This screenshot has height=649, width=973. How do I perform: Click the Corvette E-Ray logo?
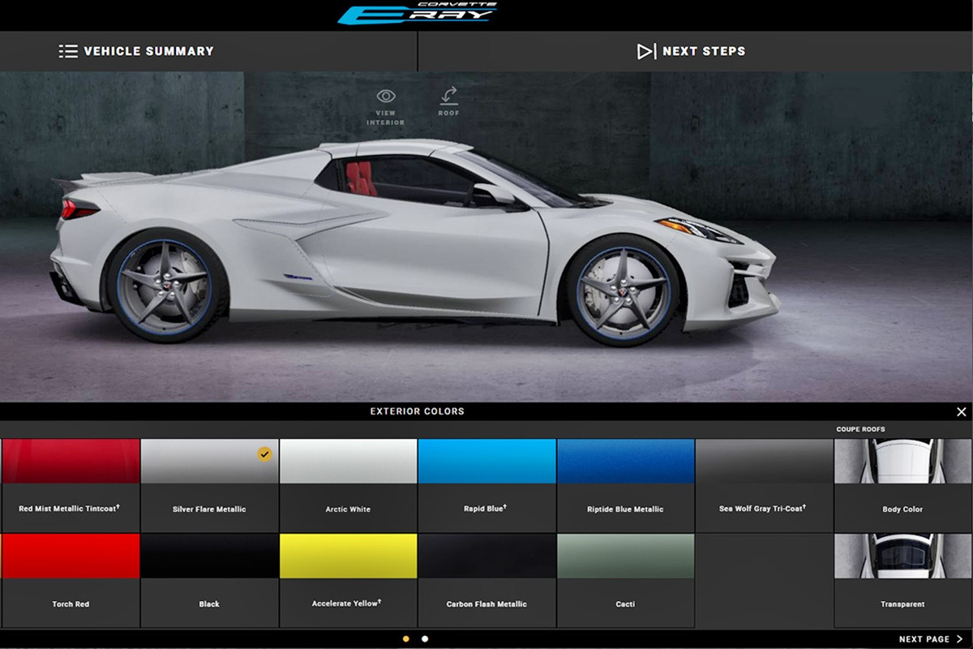tap(418, 13)
